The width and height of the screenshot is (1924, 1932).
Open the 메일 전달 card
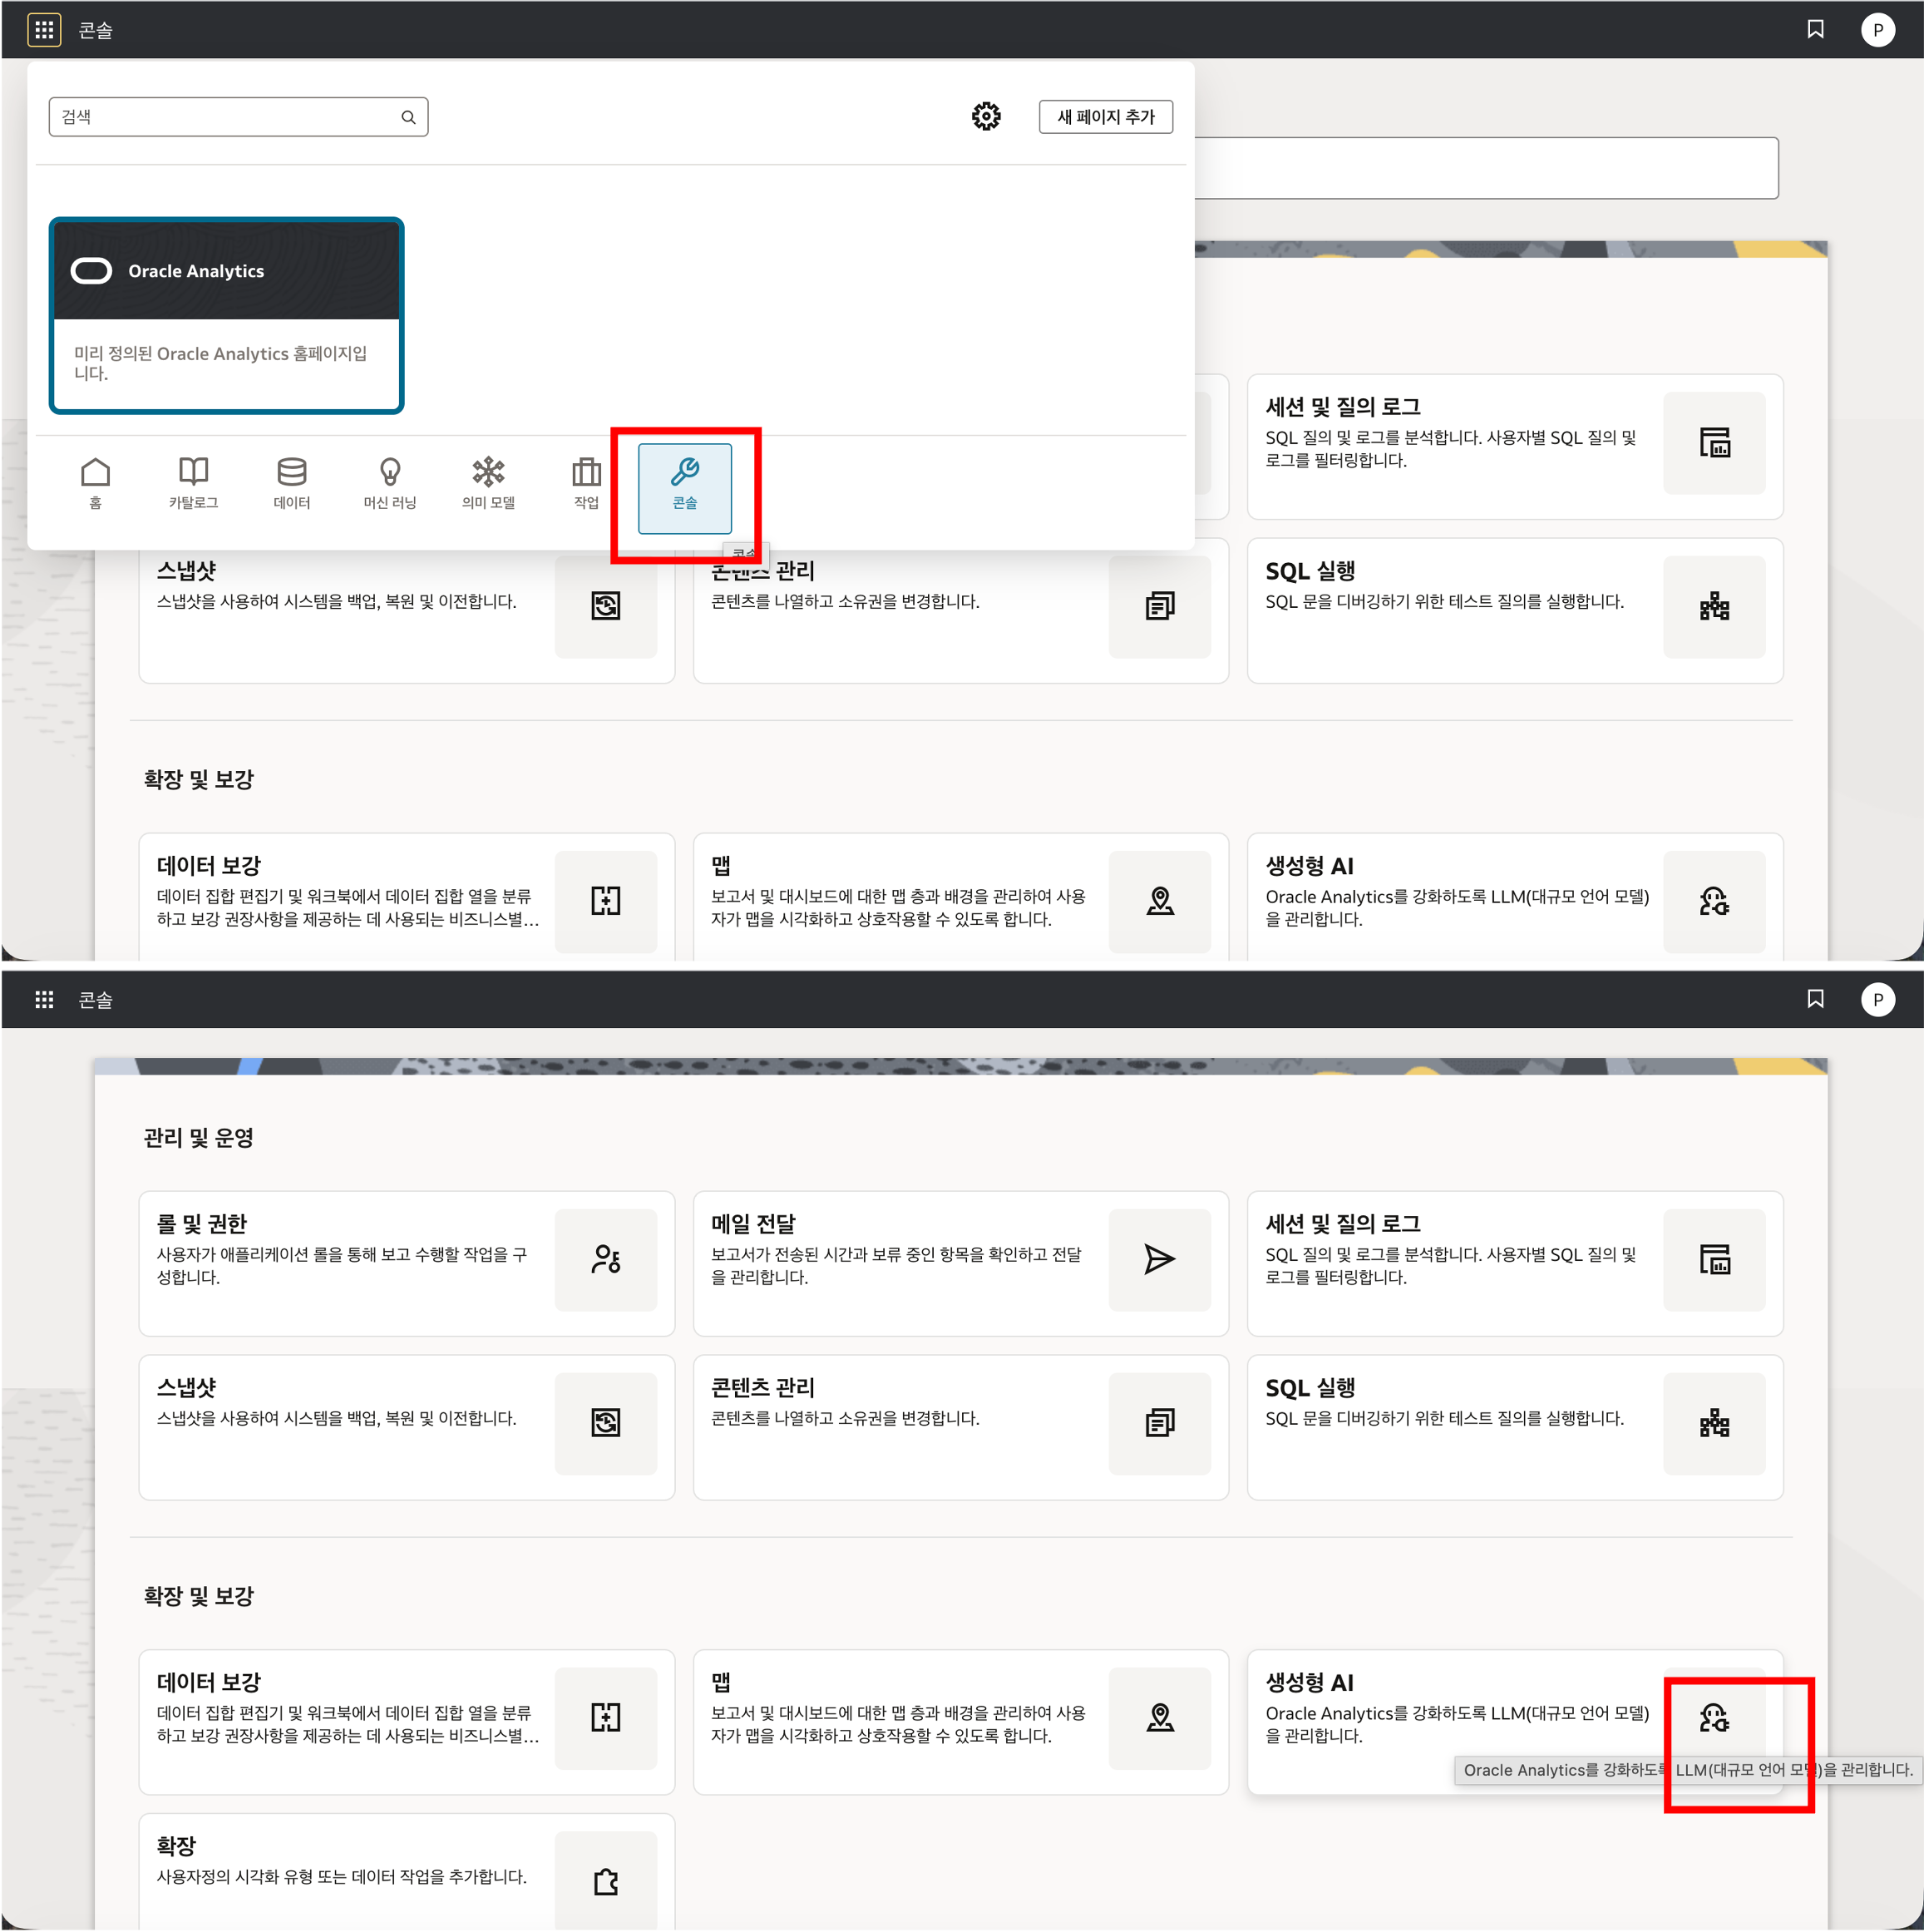[x=960, y=1263]
